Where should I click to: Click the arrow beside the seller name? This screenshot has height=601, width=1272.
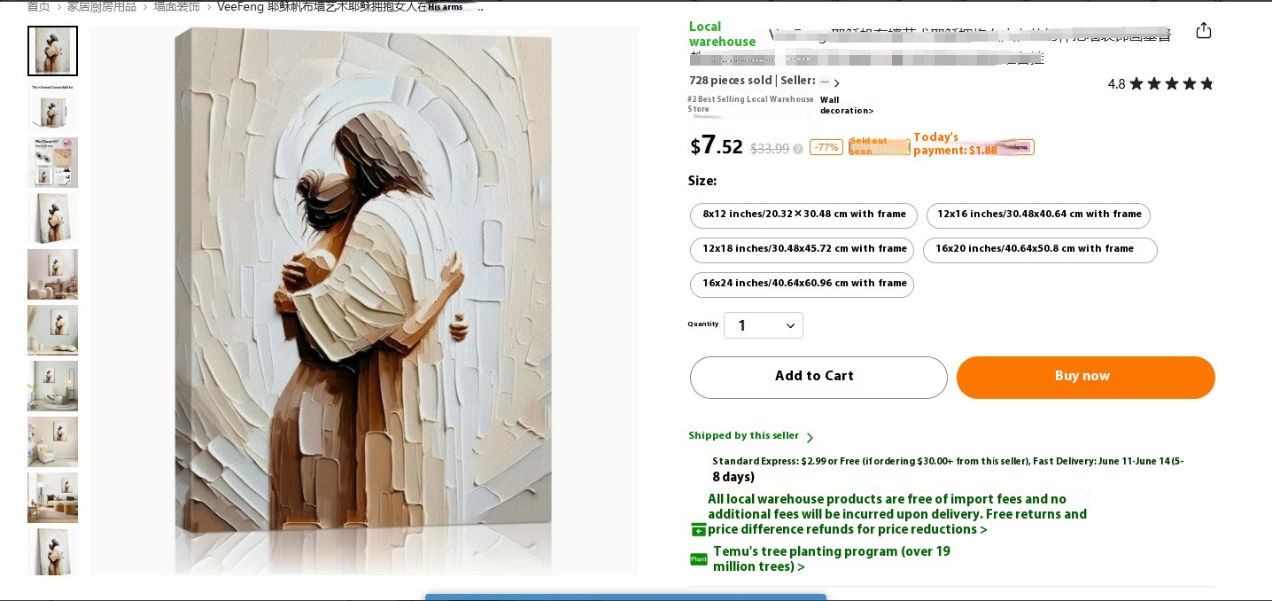click(837, 83)
